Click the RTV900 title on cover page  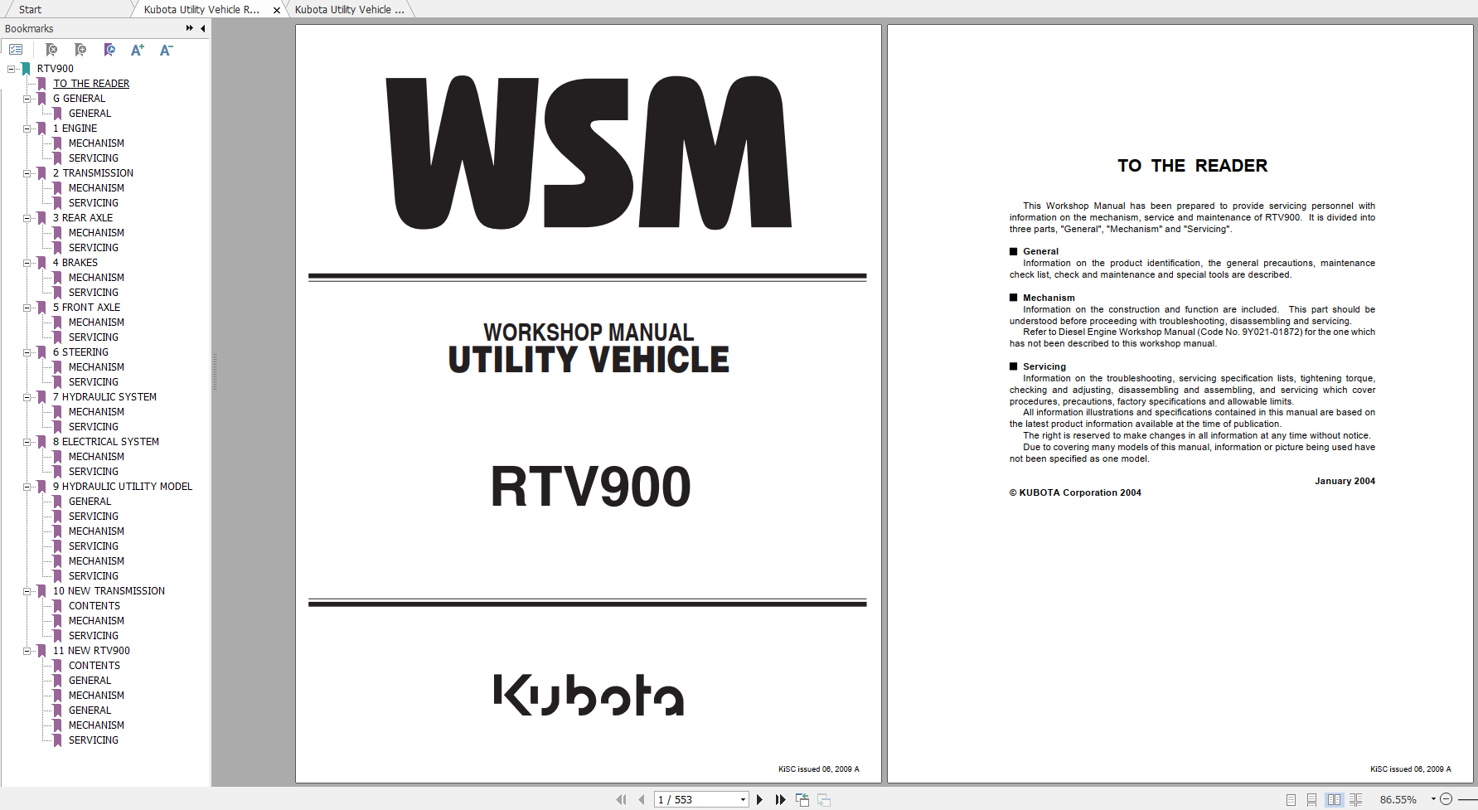pyautogui.click(x=590, y=487)
